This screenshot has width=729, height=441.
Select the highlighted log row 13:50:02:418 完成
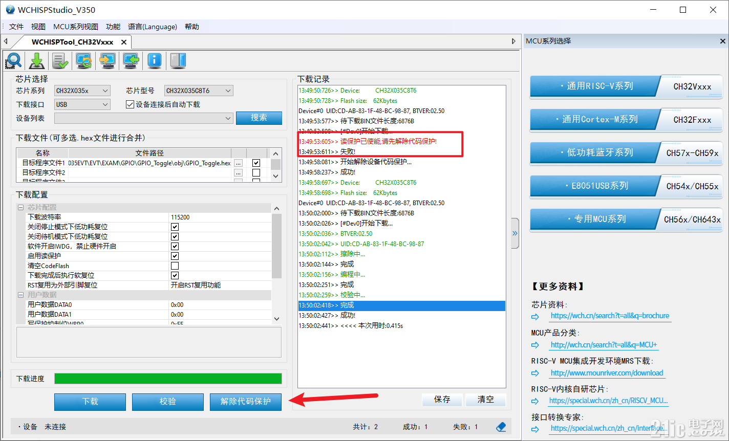(x=402, y=305)
